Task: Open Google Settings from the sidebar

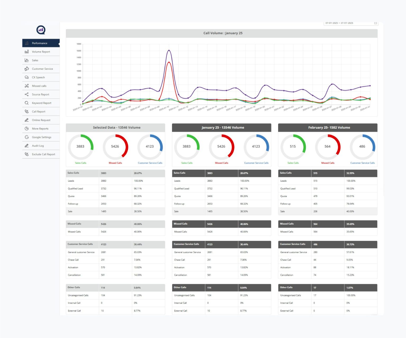Action: click(41, 137)
